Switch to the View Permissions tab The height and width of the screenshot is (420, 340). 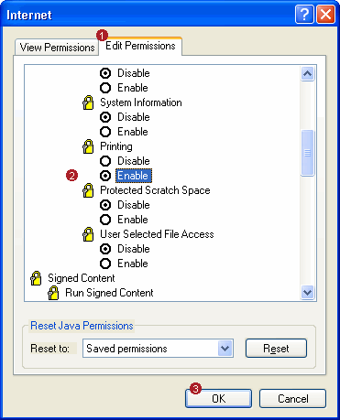(x=57, y=48)
